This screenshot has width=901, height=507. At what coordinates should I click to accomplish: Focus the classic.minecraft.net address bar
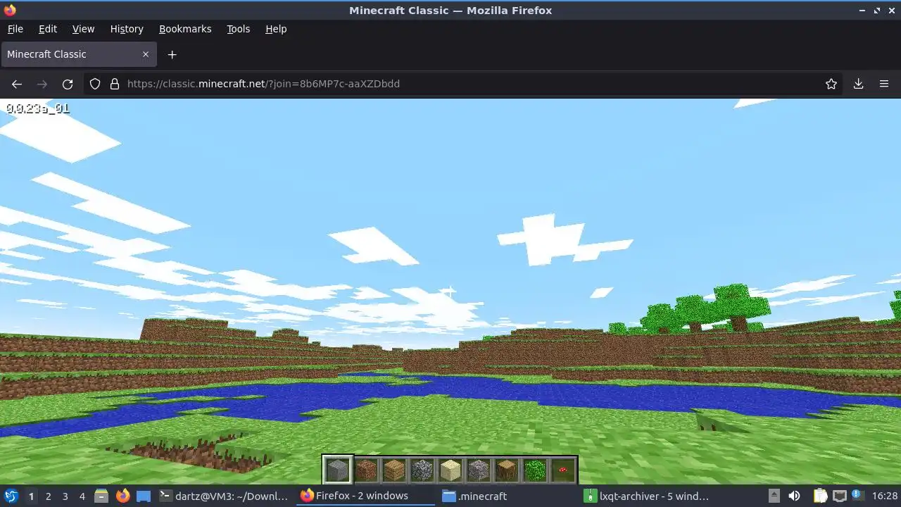pyautogui.click(x=465, y=84)
